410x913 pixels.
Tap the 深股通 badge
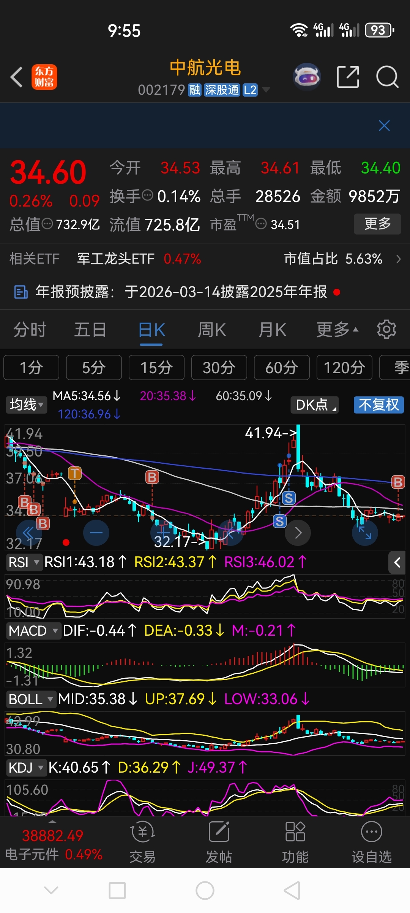click(222, 90)
